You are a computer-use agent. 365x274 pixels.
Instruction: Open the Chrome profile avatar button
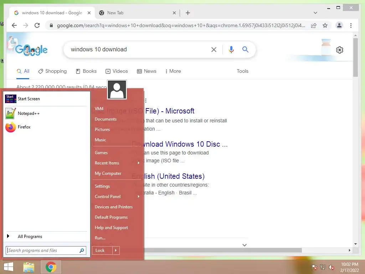click(x=339, y=25)
